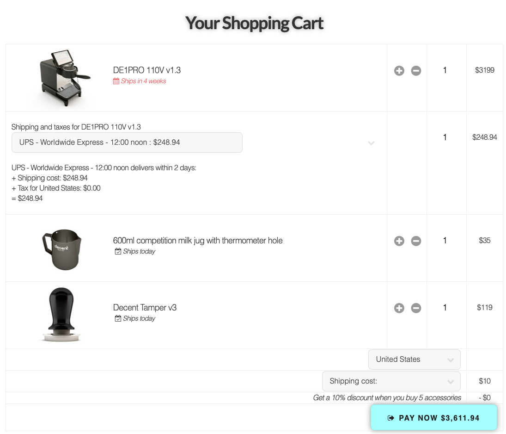The height and width of the screenshot is (434, 506).
Task: Decrease Decent Tamper v3 quantity
Action: [x=416, y=308]
